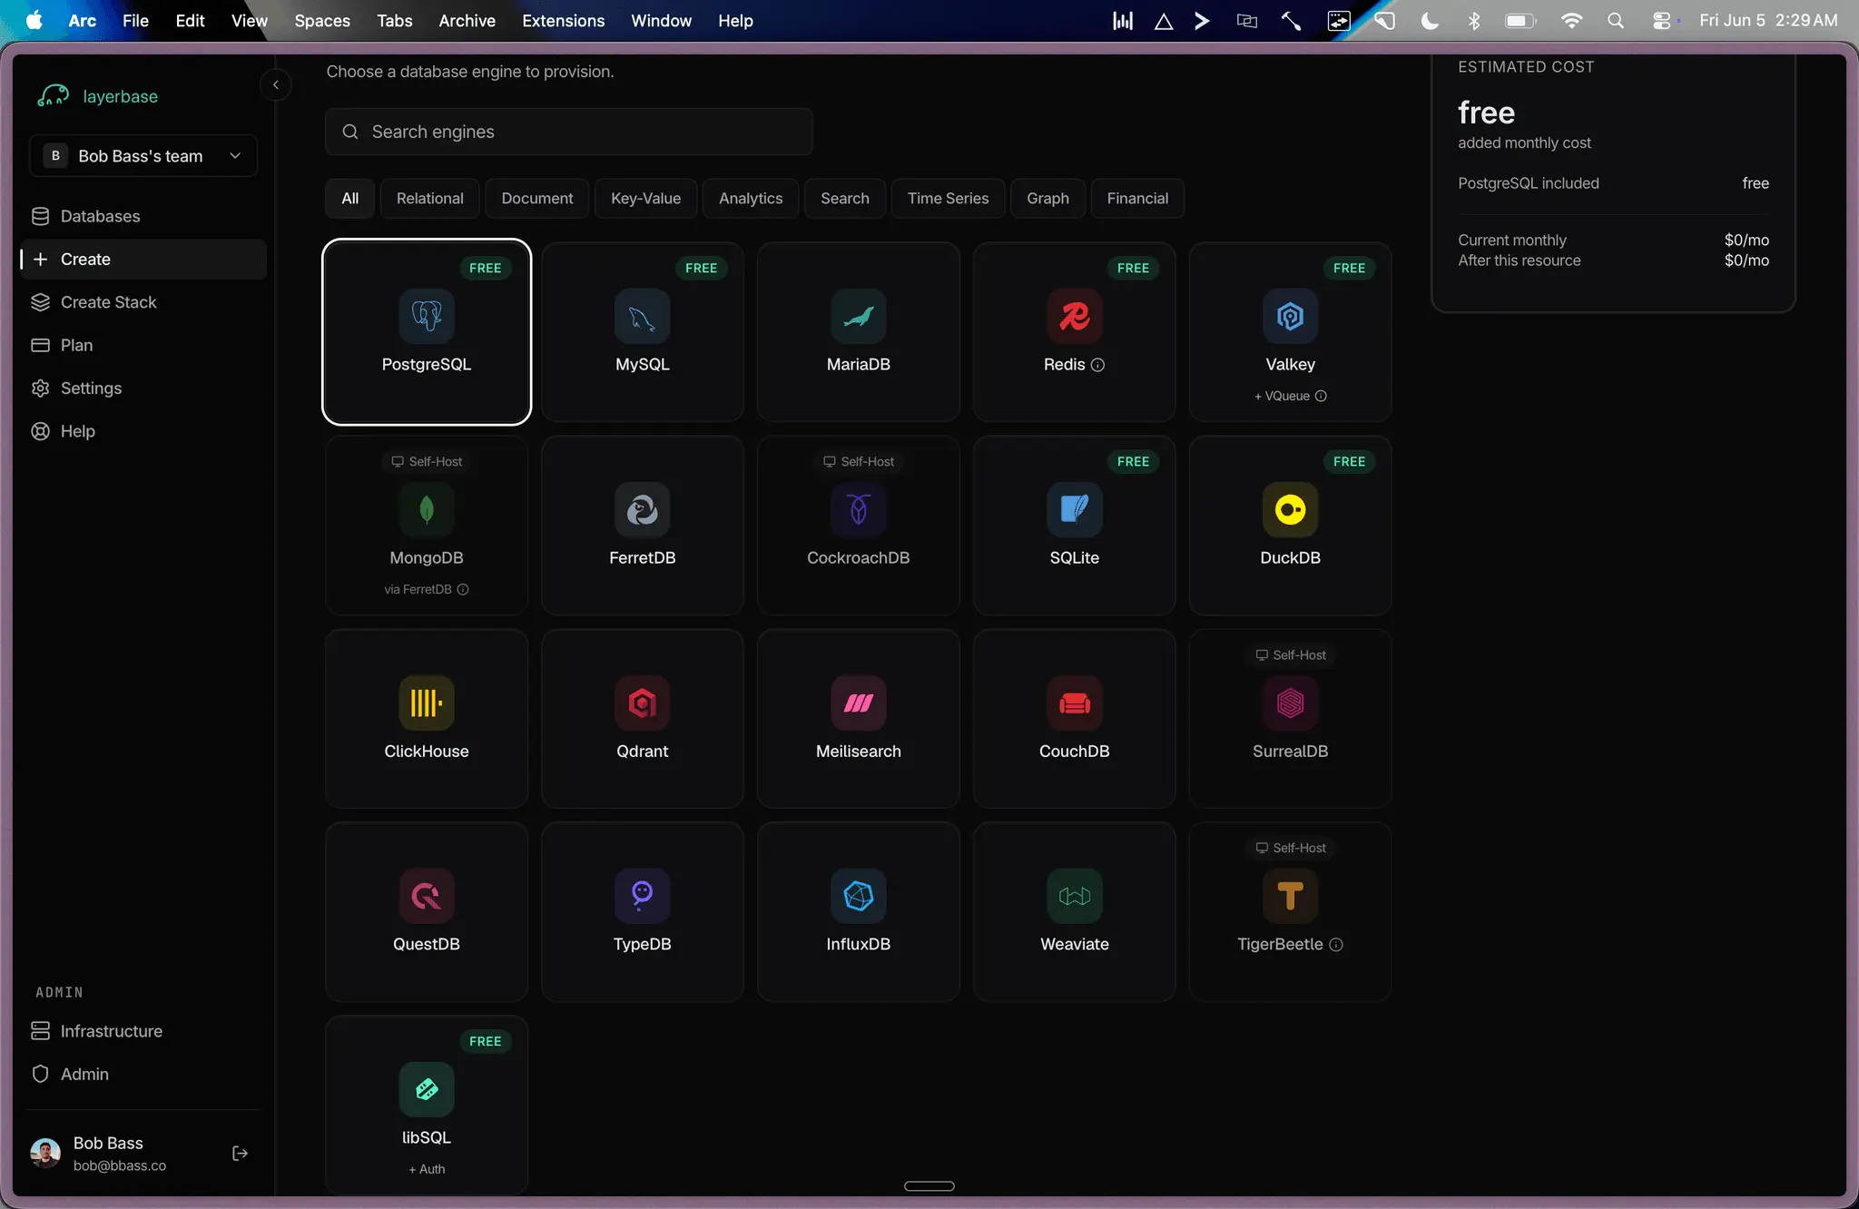This screenshot has width=1859, height=1209.
Task: Filter engines by Financial
Action: pos(1137,199)
